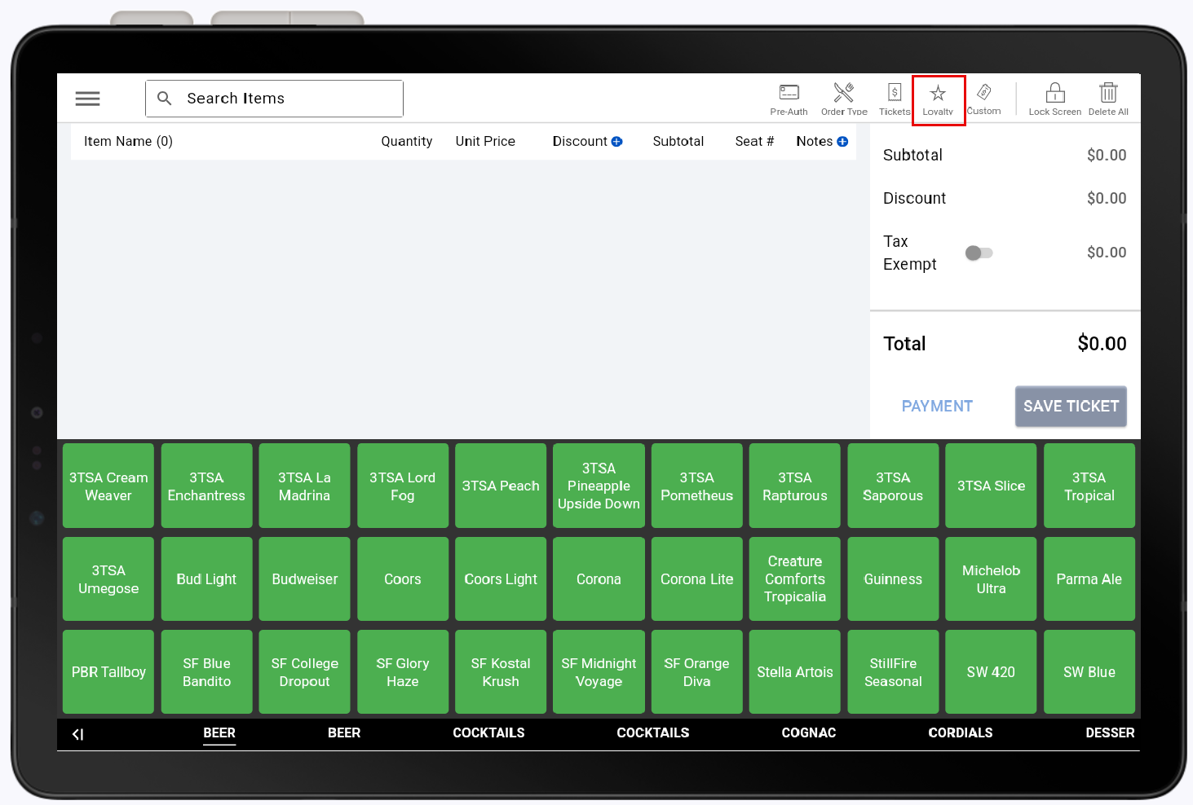Select the second COCKTAILS category tab
The height and width of the screenshot is (805, 1193).
653,733
